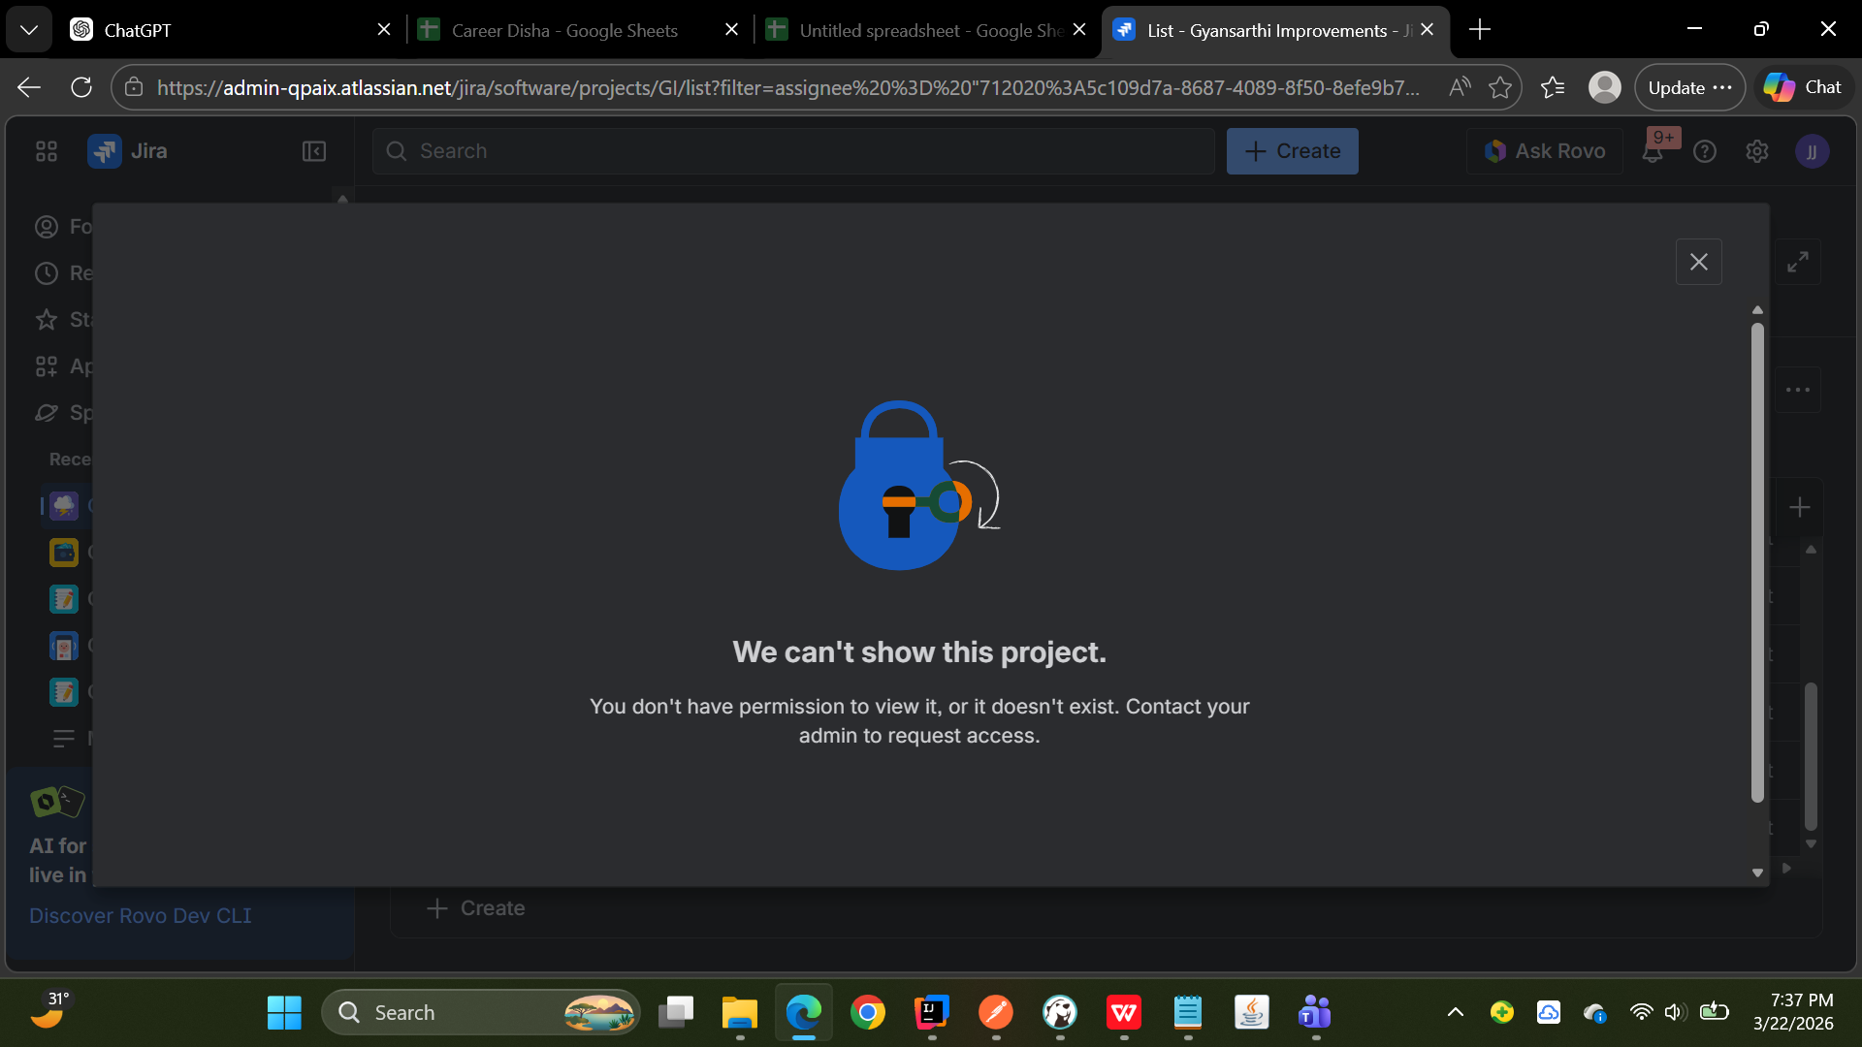Open Copilot Chat in Edge

pos(1803,87)
